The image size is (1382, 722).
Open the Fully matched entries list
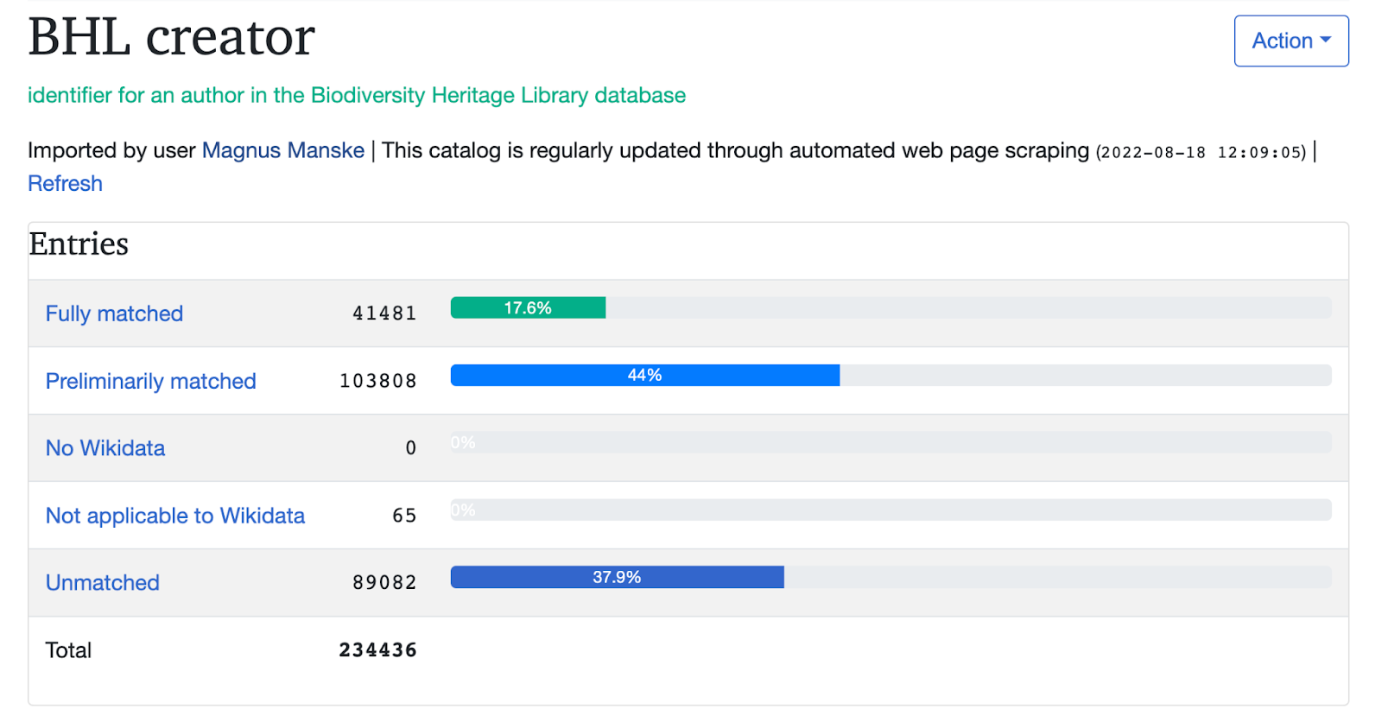coord(114,313)
